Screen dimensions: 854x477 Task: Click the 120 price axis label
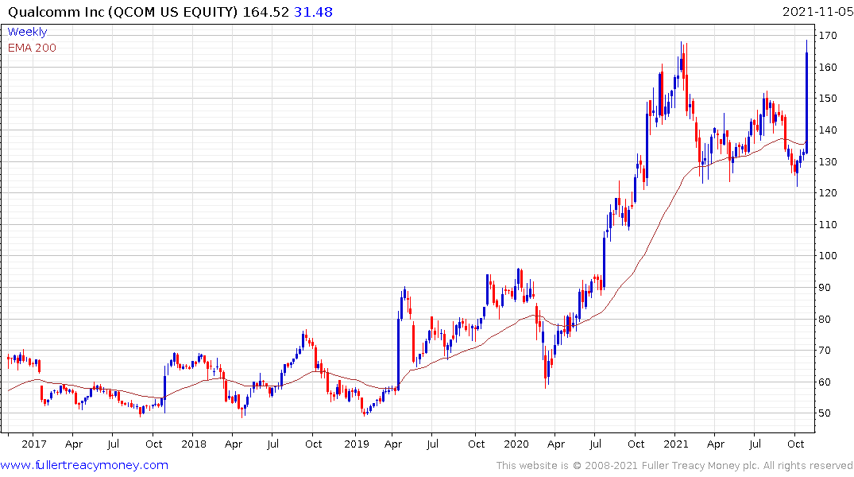coord(828,192)
